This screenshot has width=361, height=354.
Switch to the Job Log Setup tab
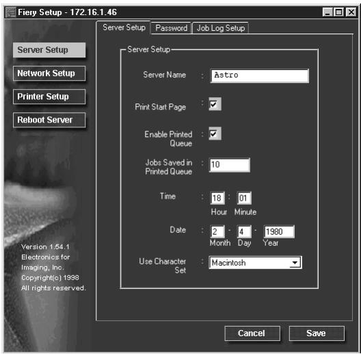[x=221, y=28]
